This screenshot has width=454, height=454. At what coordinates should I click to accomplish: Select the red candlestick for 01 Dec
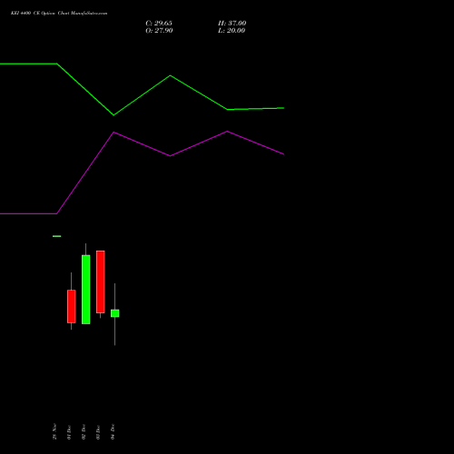point(72,306)
